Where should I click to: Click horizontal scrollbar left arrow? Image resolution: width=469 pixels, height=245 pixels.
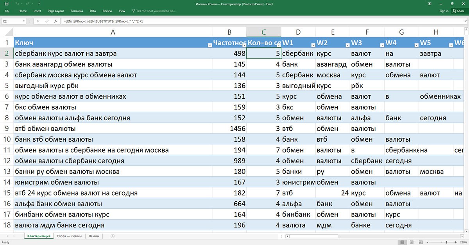tap(287, 236)
